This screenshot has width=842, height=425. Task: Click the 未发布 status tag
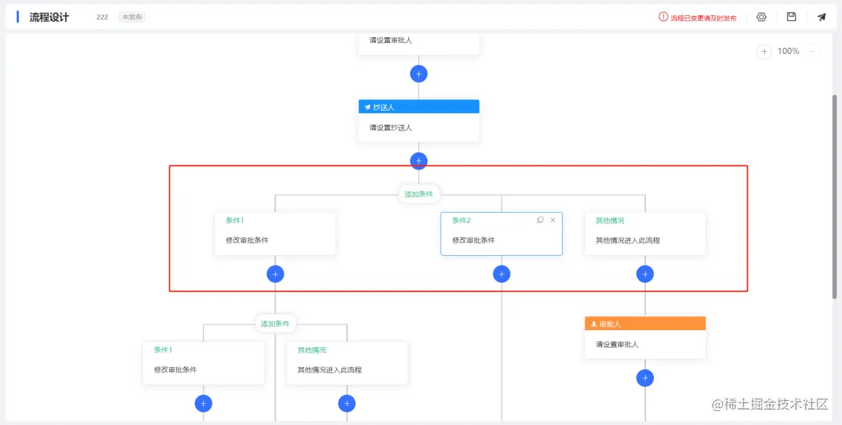132,17
